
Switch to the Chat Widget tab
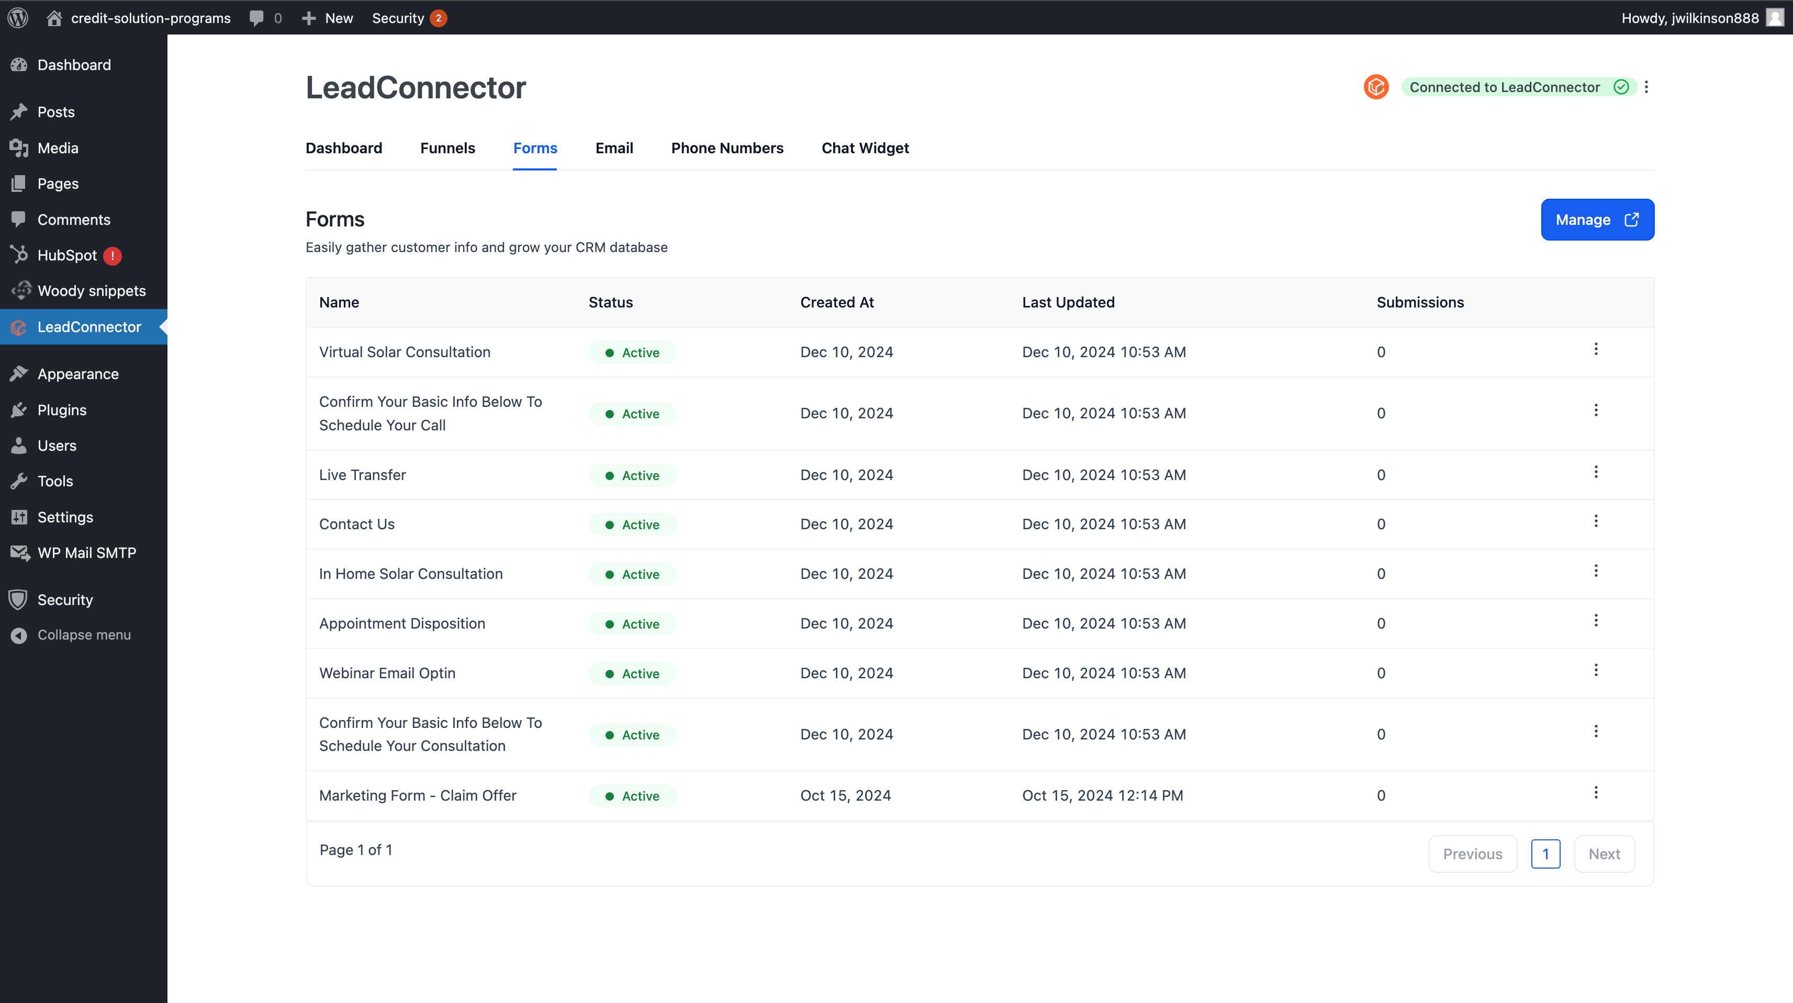tap(865, 148)
